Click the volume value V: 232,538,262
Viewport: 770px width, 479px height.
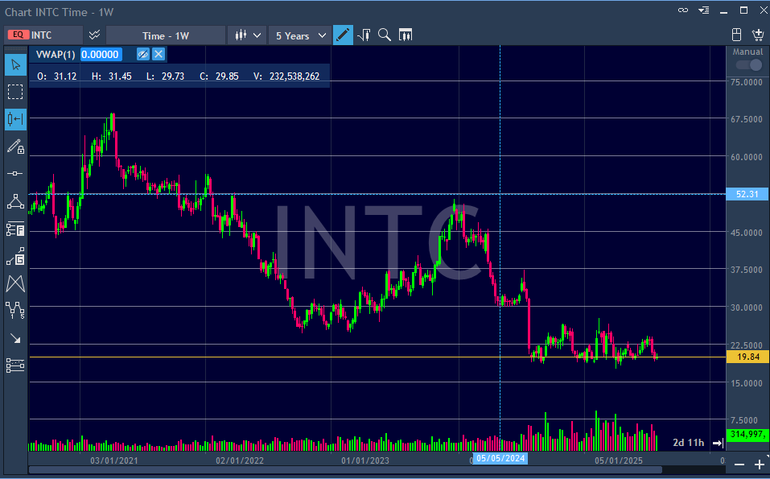[286, 76]
